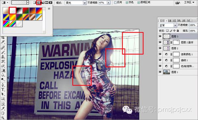Select the Gradient tool in toolbox
The height and width of the screenshot is (120, 198).
3,70
